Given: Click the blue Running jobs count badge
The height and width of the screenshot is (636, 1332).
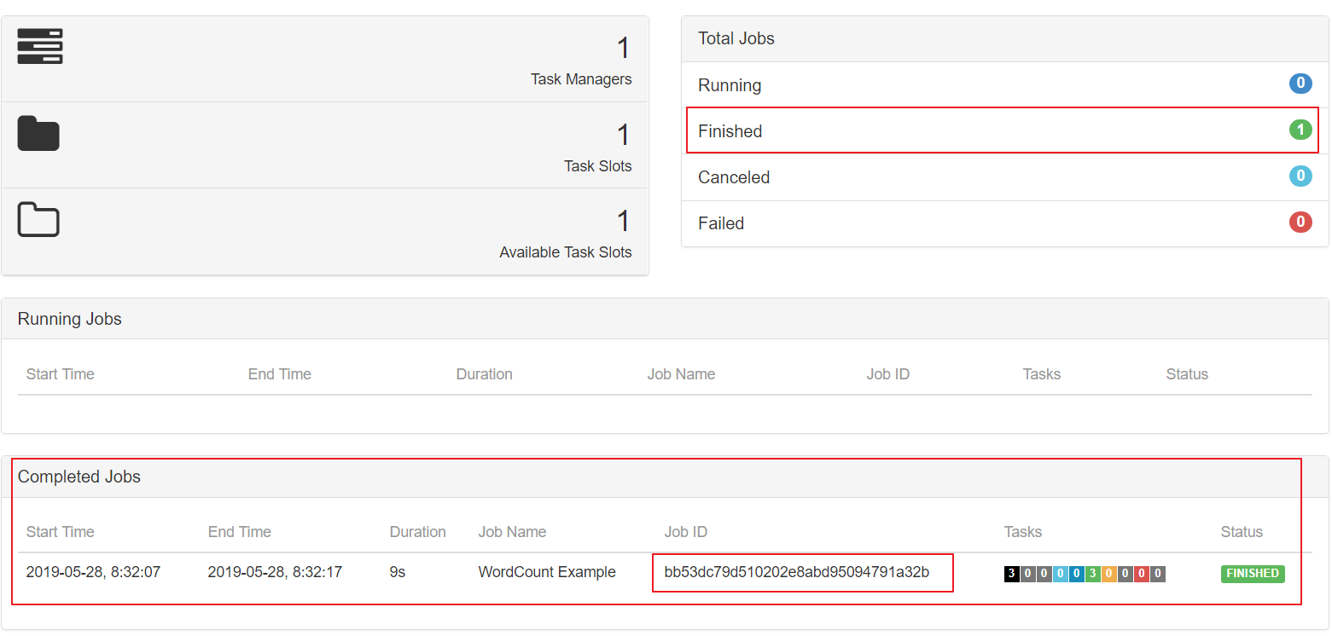Looking at the screenshot, I should point(1300,84).
